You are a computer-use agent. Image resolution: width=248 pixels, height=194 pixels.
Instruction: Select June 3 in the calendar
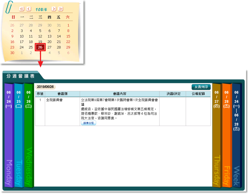22,31
